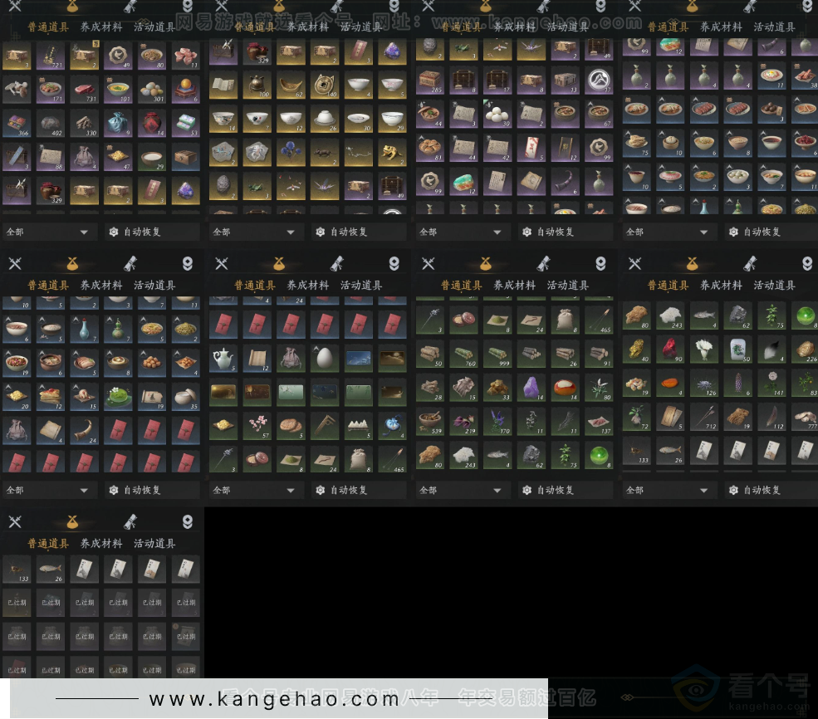The height and width of the screenshot is (719, 818).
Task: Open 全部 filter dropdown below the teapot inventory
Action: (255, 490)
